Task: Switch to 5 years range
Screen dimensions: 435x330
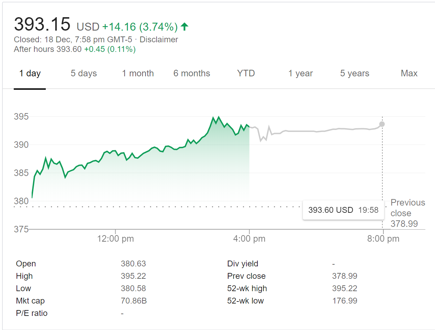Action: pyautogui.click(x=354, y=73)
